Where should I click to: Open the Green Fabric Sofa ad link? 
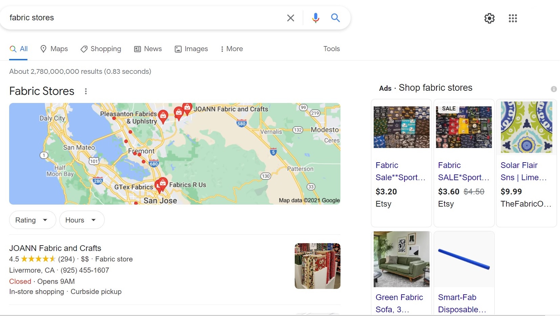click(x=399, y=303)
